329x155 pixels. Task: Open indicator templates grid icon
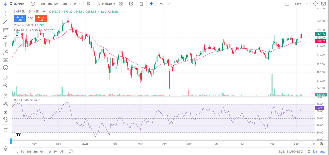click(x=121, y=4)
